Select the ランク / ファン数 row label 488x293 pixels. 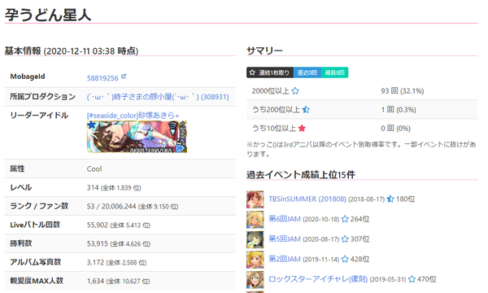39,206
